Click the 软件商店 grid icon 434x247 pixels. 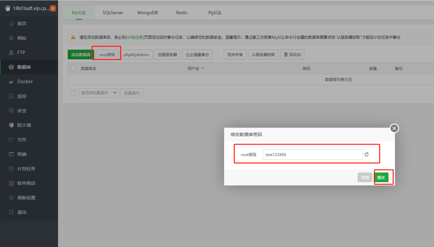(11, 183)
